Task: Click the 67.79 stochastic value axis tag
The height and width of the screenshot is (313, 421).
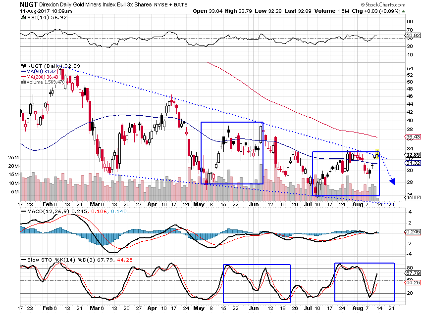Action: click(399, 272)
